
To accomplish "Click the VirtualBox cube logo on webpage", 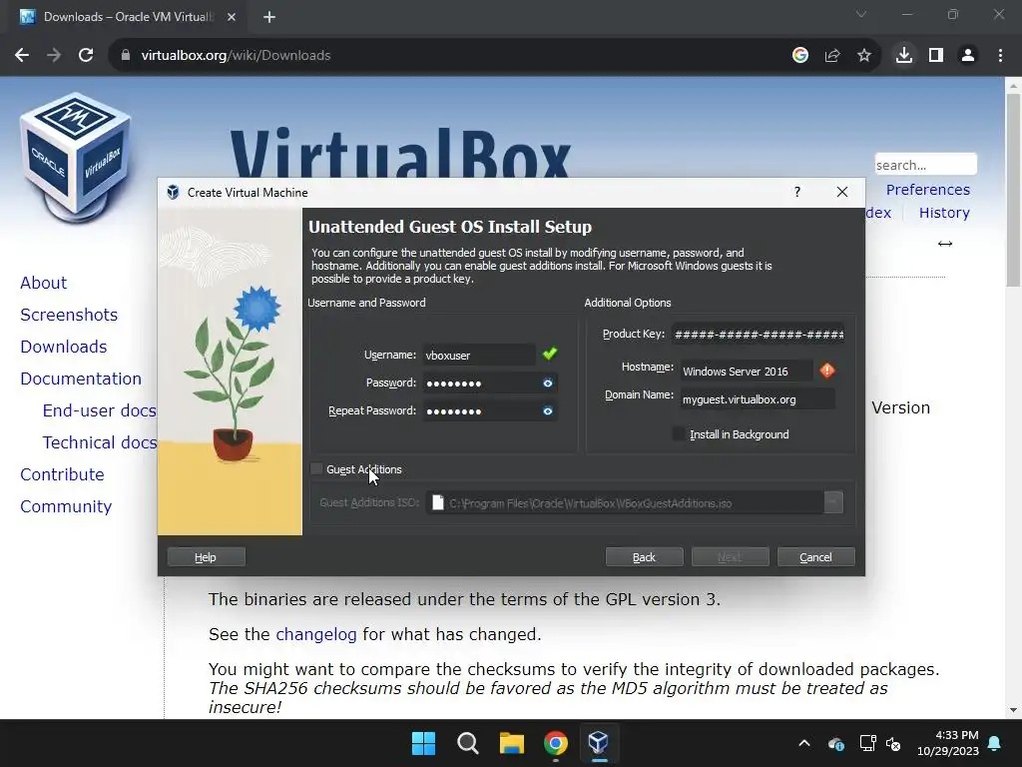I will [76, 157].
